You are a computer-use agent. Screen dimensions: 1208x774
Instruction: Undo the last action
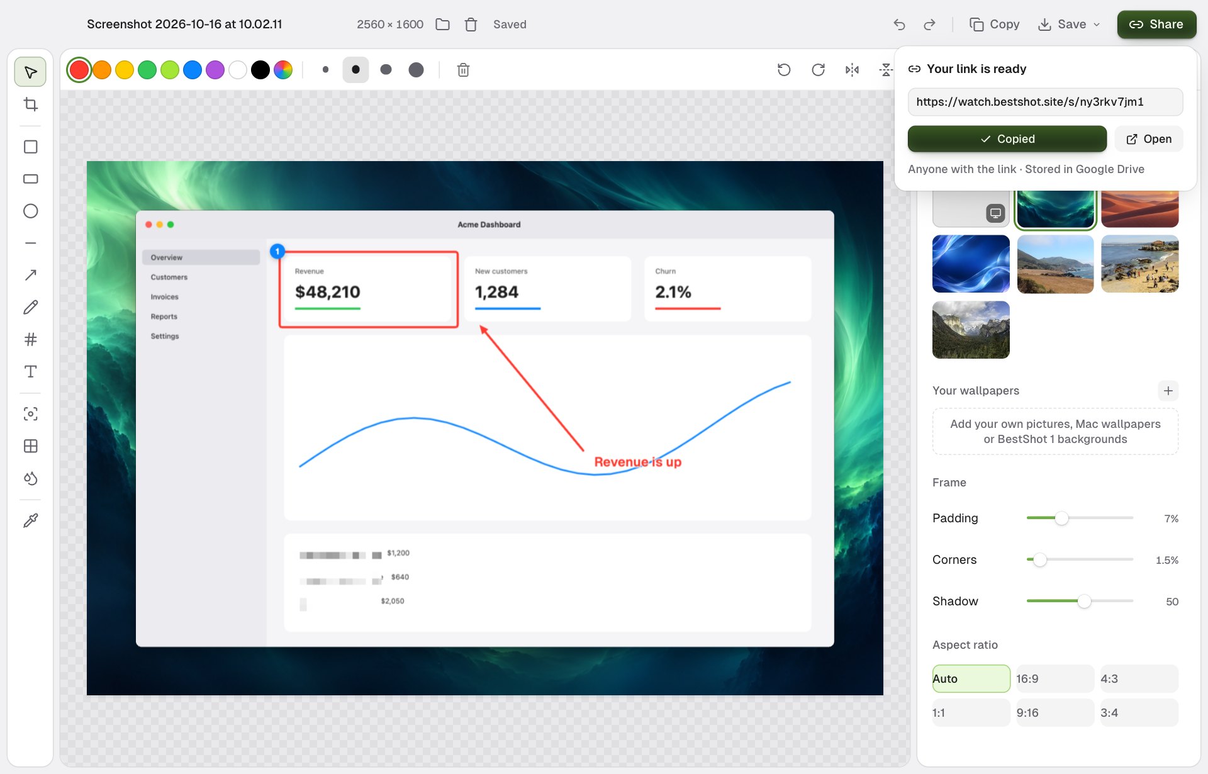pyautogui.click(x=899, y=25)
